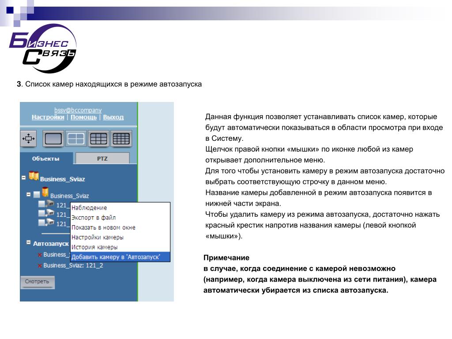Click the move/pan arrows icon
Viewport: 452px width, 339px height.
click(x=28, y=139)
